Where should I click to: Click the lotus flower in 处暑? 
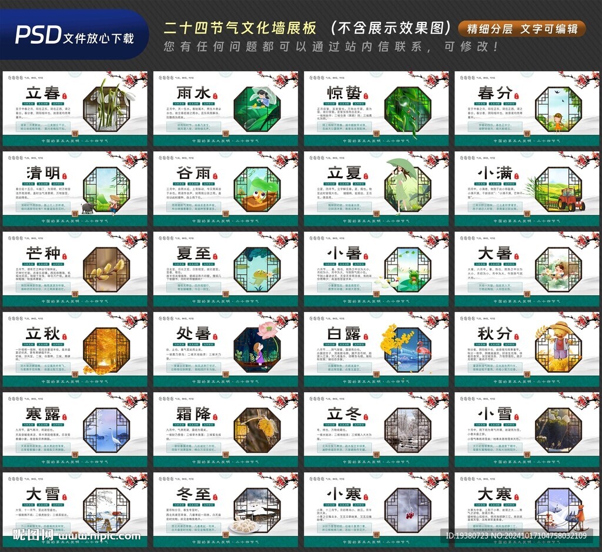(x=267, y=330)
